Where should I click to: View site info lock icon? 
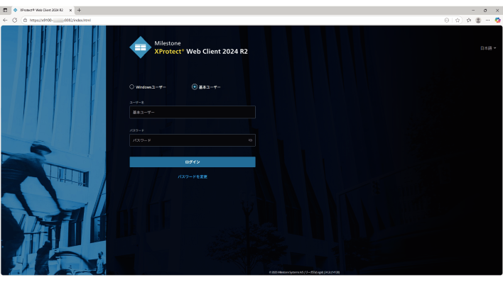tap(25, 20)
